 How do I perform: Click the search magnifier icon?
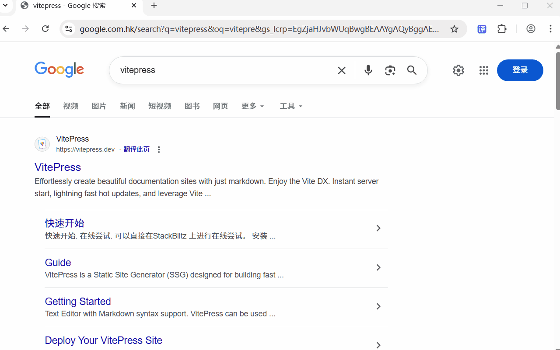pos(411,70)
